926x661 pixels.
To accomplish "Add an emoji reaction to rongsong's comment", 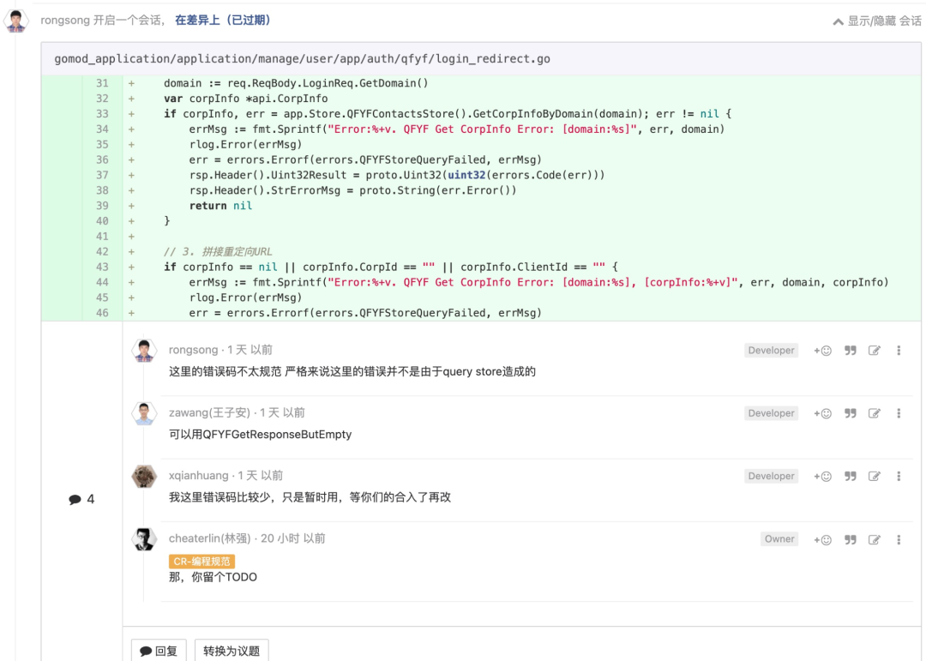I will pyautogui.click(x=822, y=350).
